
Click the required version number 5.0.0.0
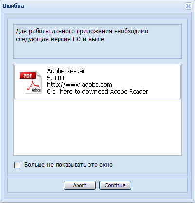(x=57, y=78)
